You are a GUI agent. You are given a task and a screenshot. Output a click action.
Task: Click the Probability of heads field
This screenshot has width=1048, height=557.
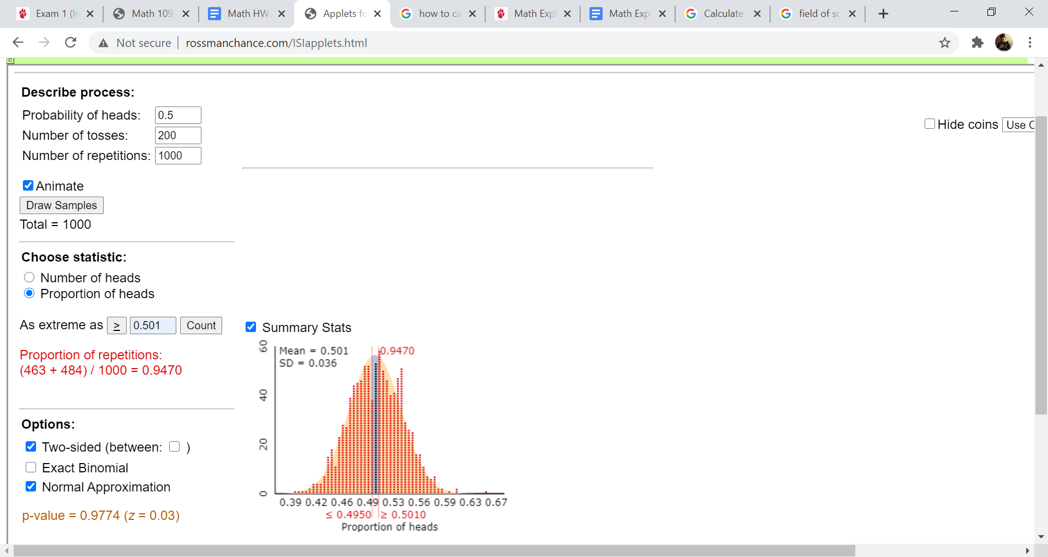tap(178, 115)
